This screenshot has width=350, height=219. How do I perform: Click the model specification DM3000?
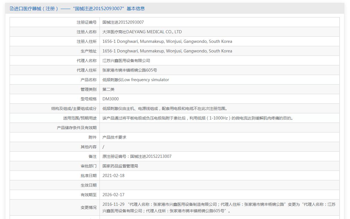[x=111, y=99]
